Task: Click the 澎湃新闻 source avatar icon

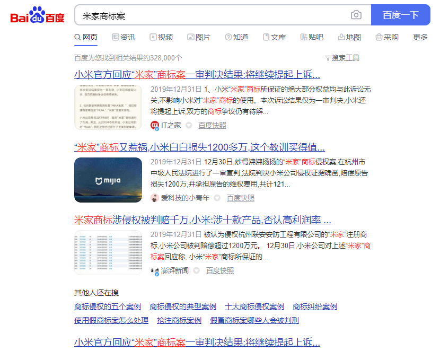Action: [x=155, y=270]
